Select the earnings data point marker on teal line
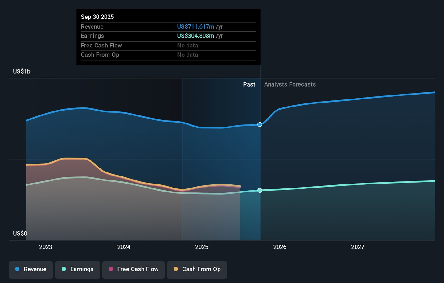The height and width of the screenshot is (283, 444). point(260,190)
